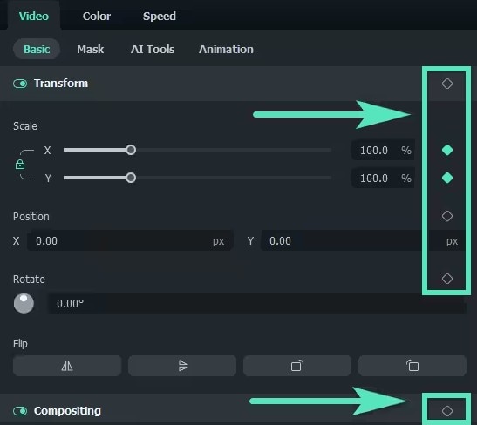The image size is (477, 425).
Task: Click the Scale X percentage field
Action: (383, 151)
